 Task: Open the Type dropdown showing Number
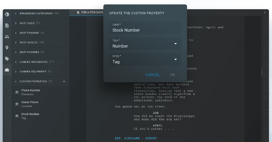point(145,44)
